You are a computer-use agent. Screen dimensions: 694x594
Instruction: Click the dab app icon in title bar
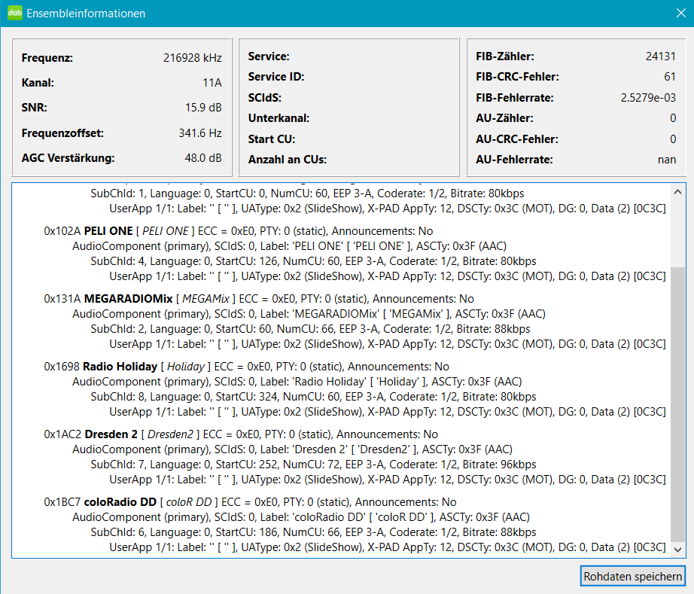pyautogui.click(x=14, y=13)
